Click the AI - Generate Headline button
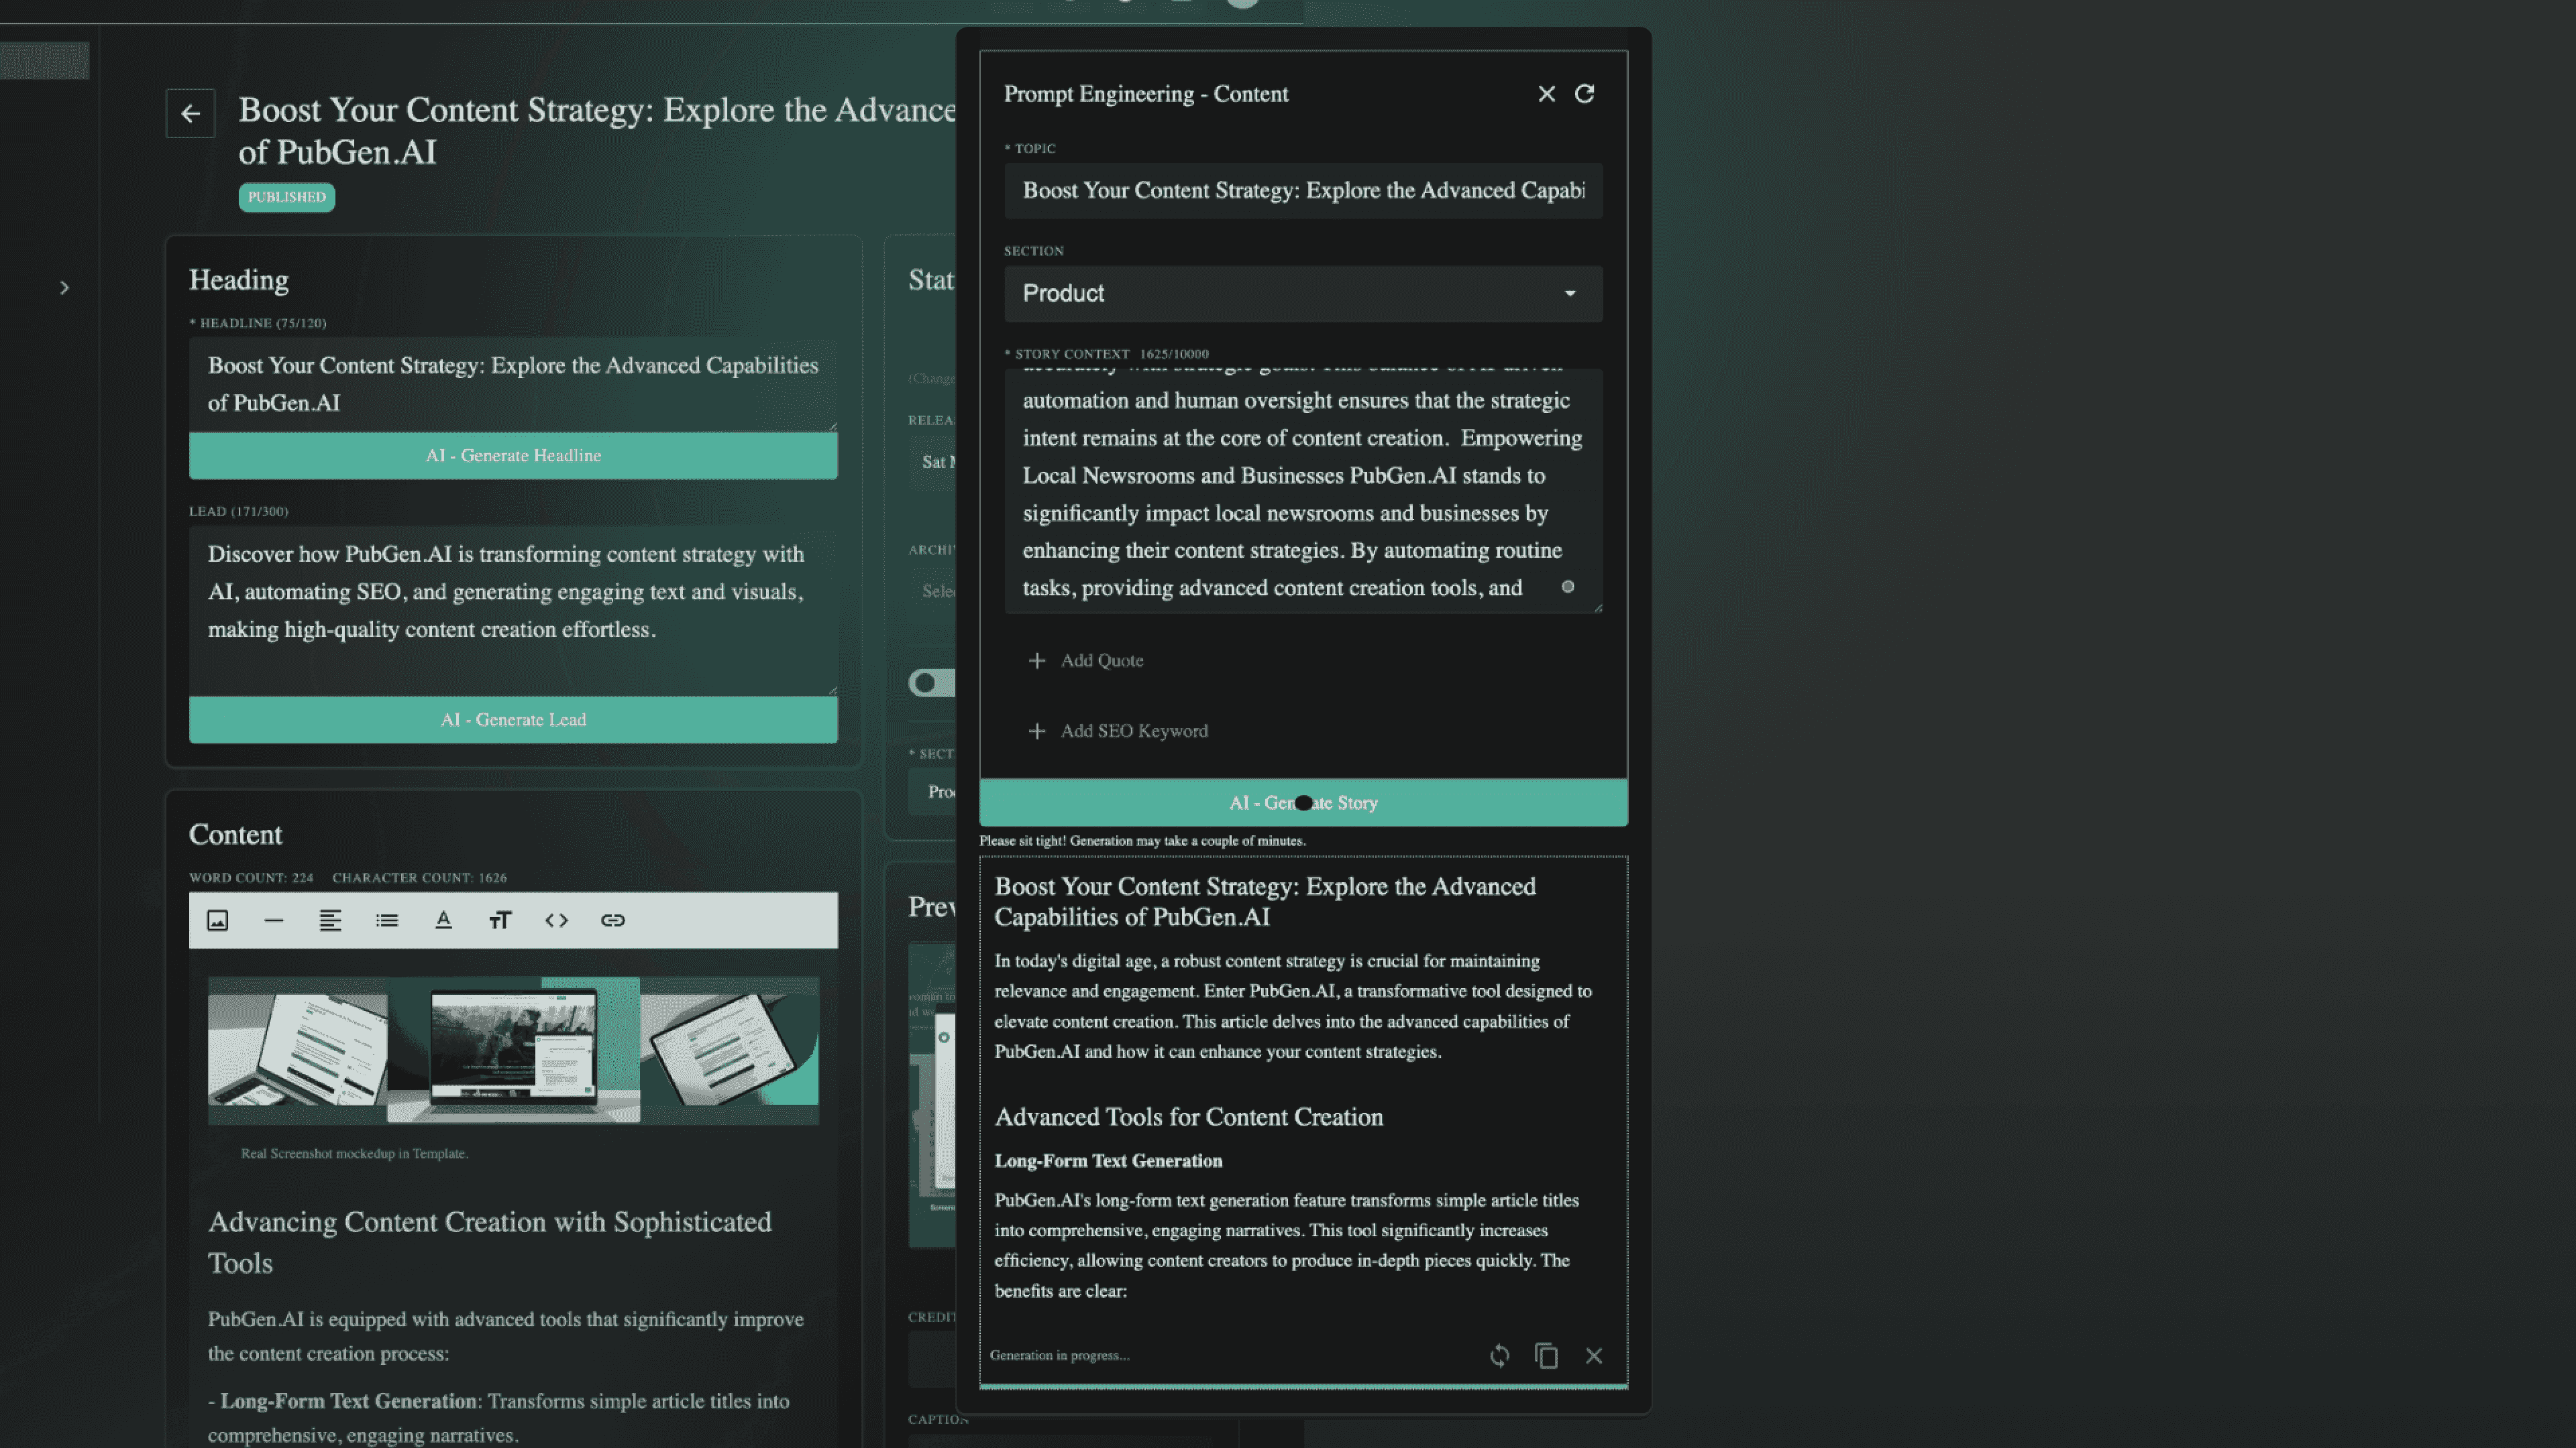 point(513,455)
